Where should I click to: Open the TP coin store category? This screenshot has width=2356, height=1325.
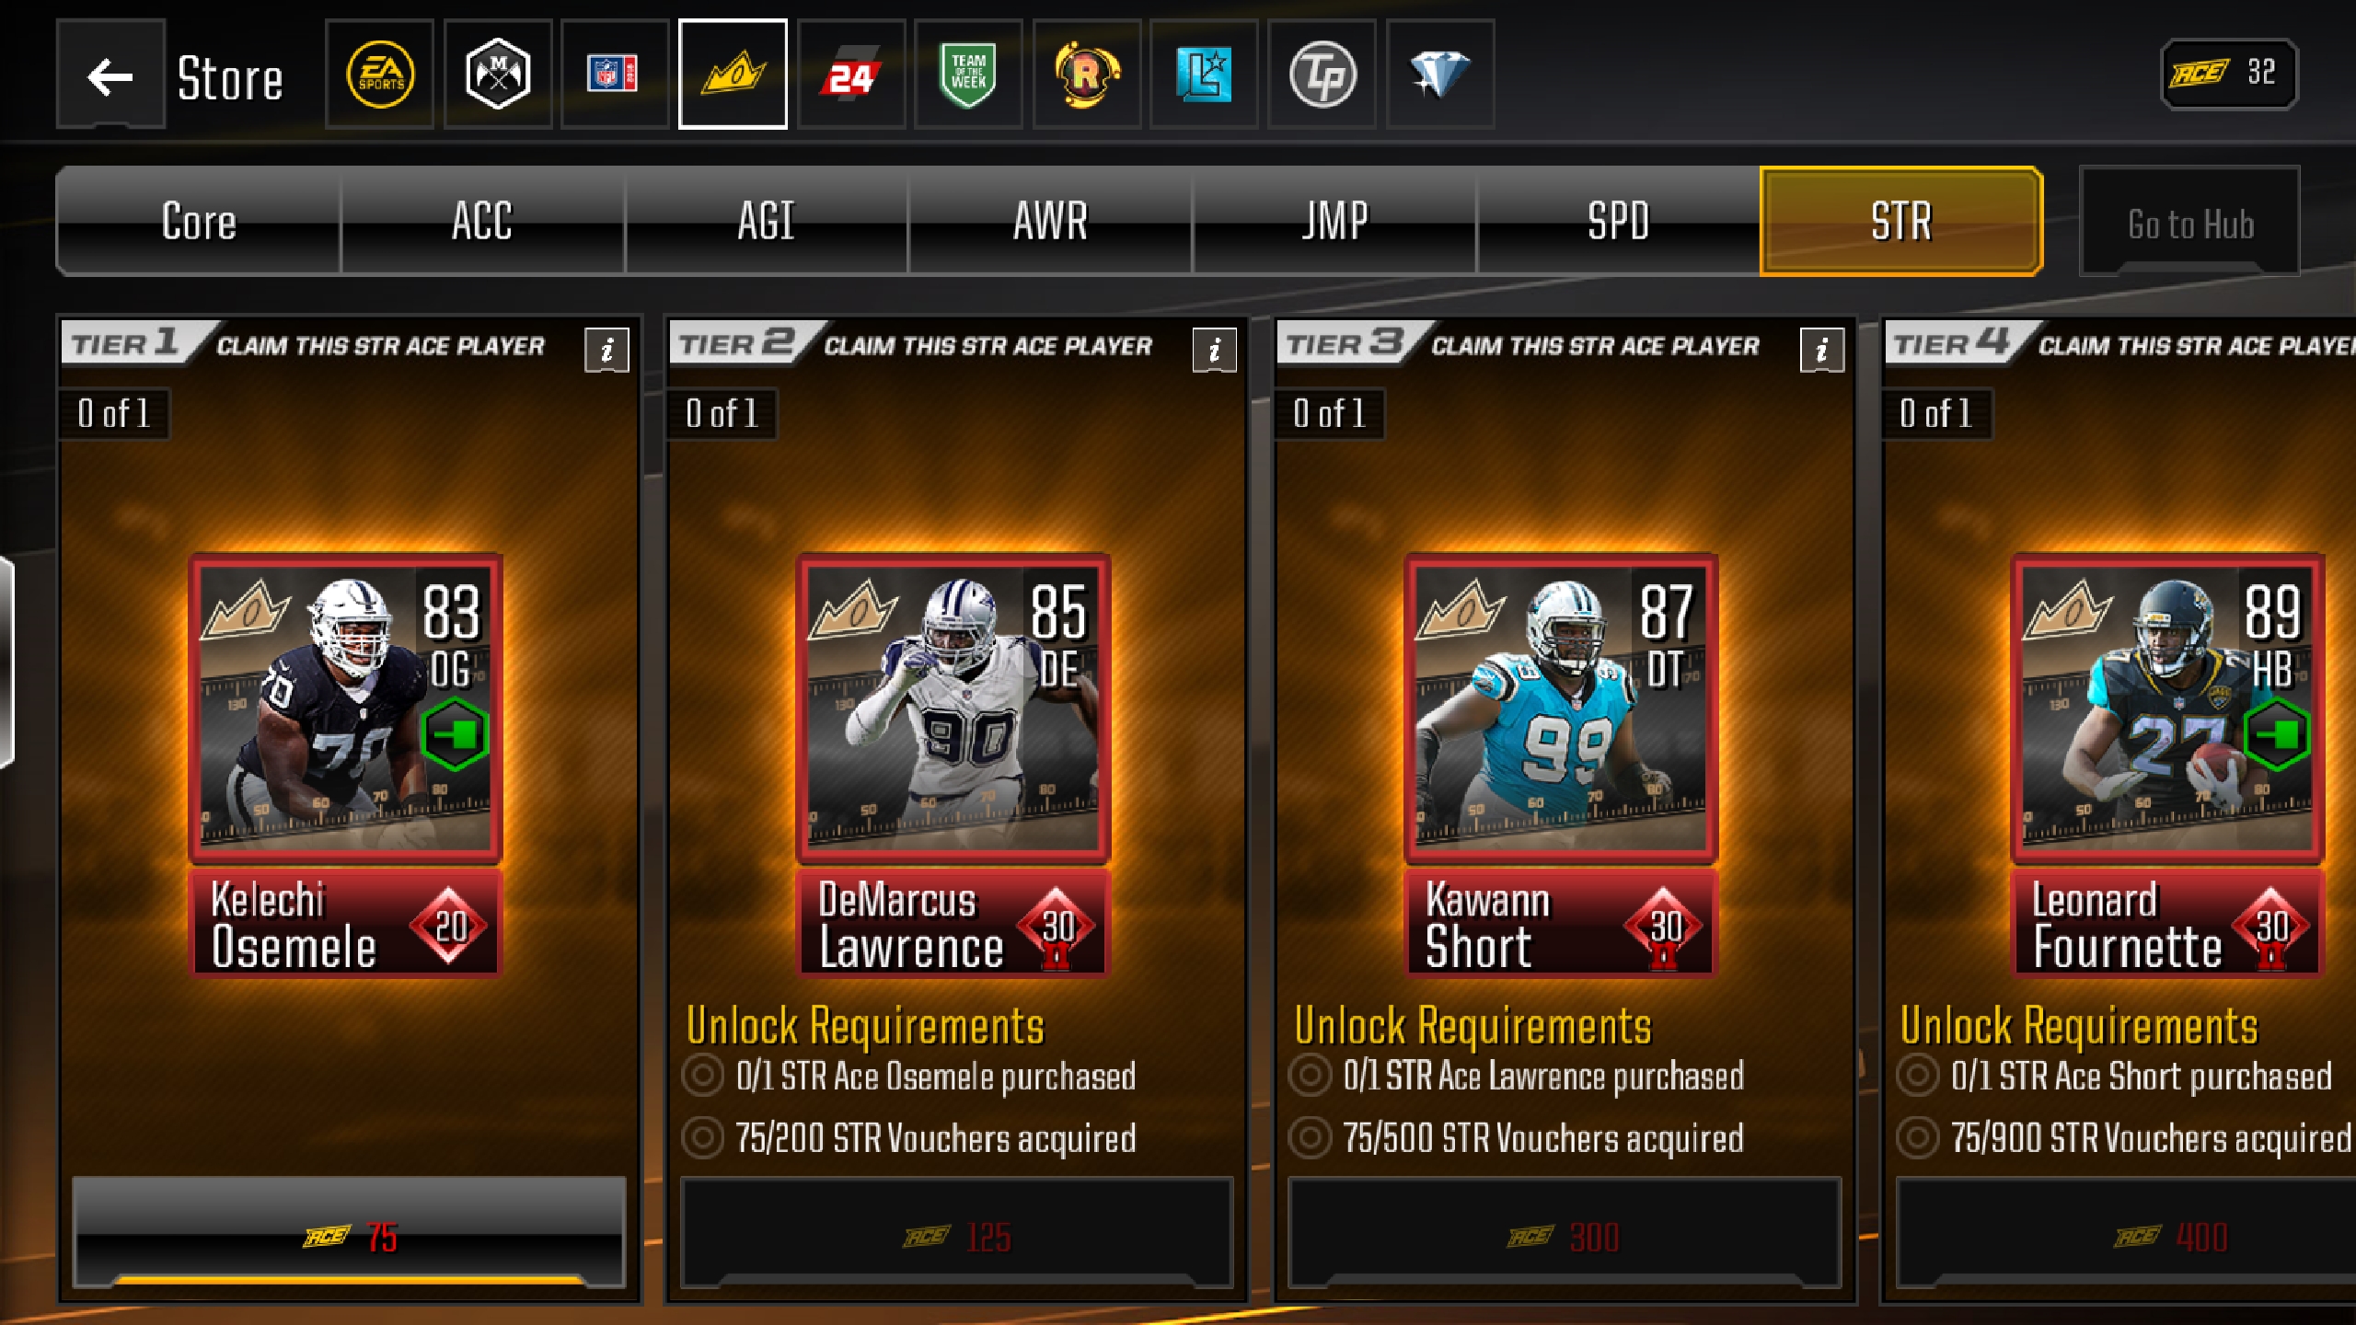click(1322, 75)
